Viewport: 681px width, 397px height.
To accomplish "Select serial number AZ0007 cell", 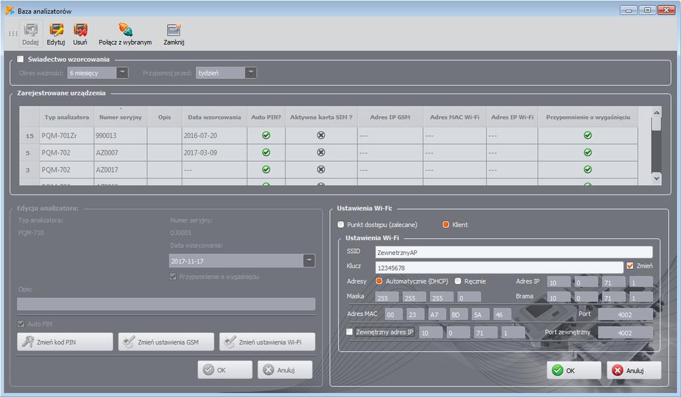I will [120, 153].
